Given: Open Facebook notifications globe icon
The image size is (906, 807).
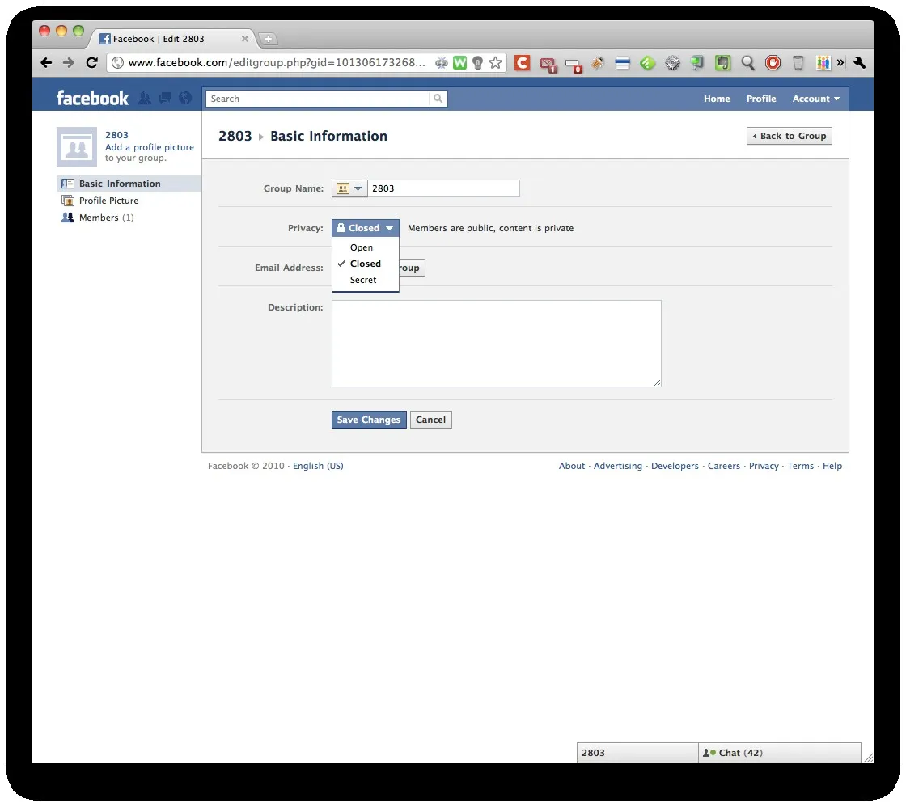Looking at the screenshot, I should pyautogui.click(x=185, y=98).
